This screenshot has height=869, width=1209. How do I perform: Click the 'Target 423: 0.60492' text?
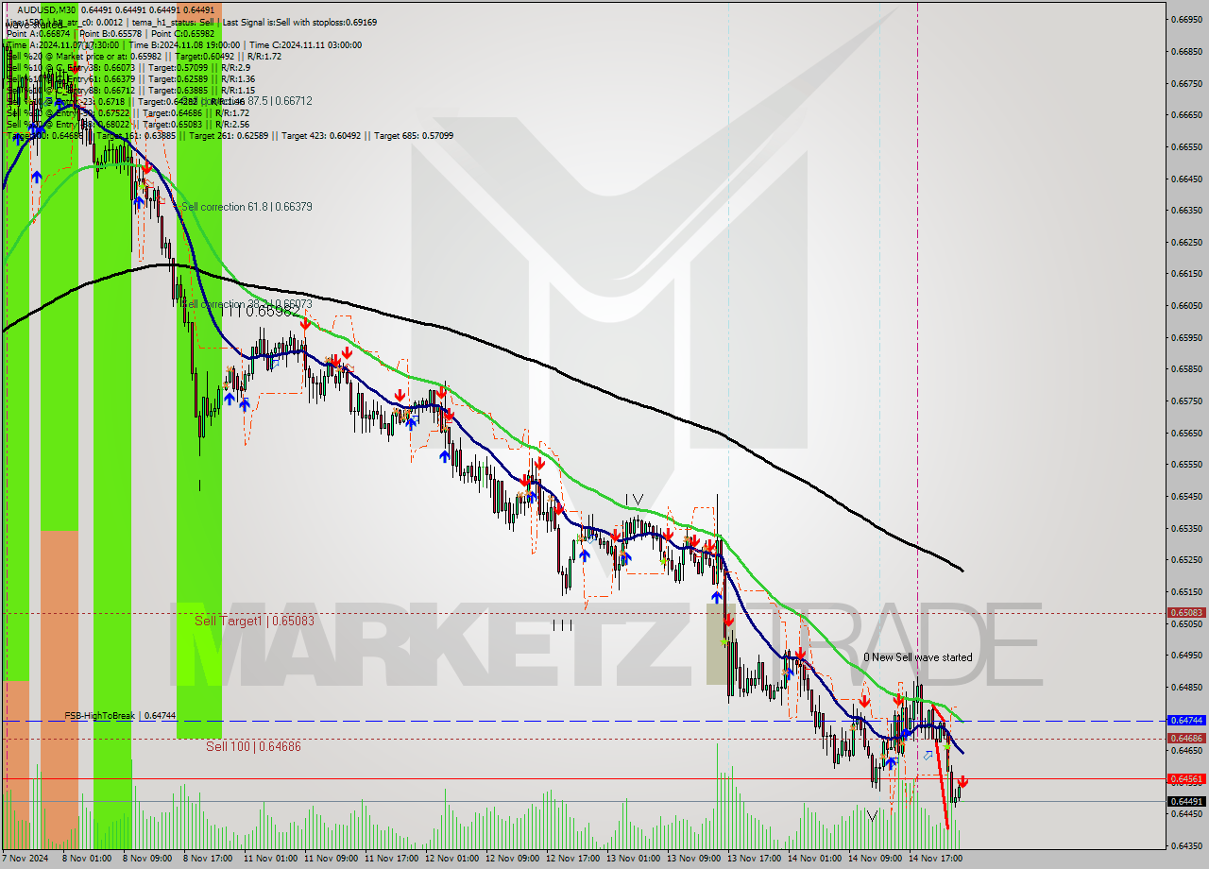pos(324,135)
